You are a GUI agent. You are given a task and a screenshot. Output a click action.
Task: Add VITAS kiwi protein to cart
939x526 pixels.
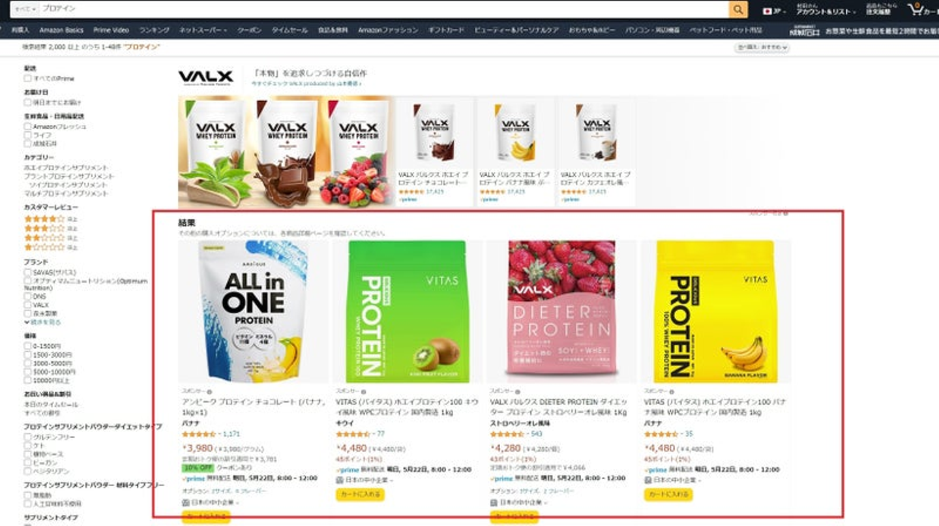click(x=360, y=495)
